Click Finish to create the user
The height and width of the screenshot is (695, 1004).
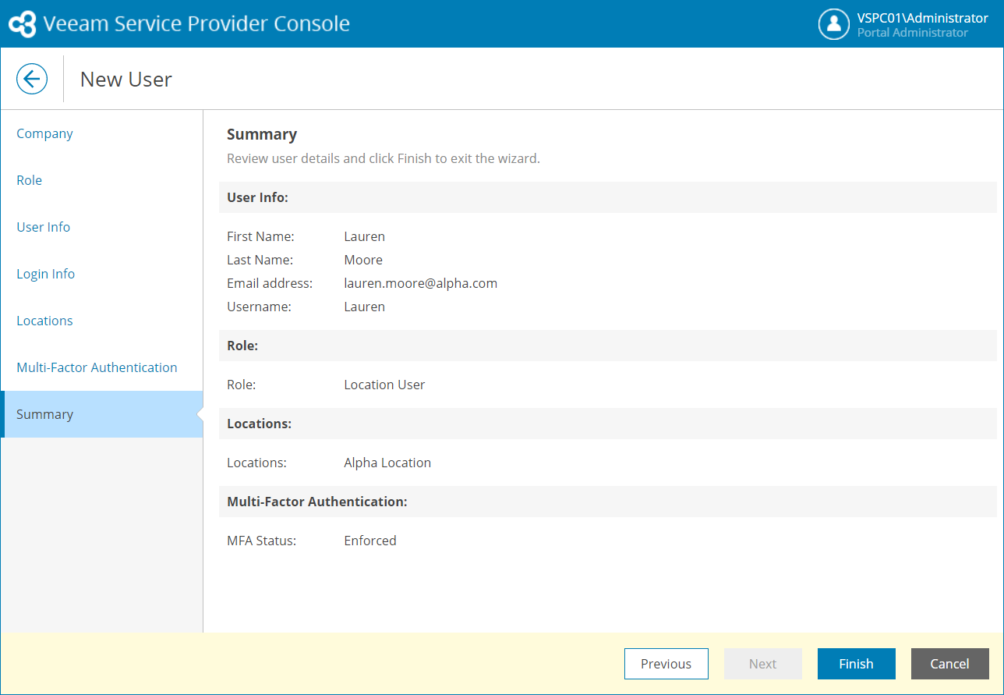pos(856,664)
